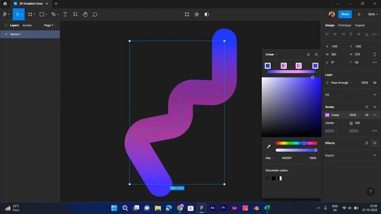Viewport: 381px width, 214px height.
Task: Select the first blue gradient stop
Action: click(x=267, y=66)
